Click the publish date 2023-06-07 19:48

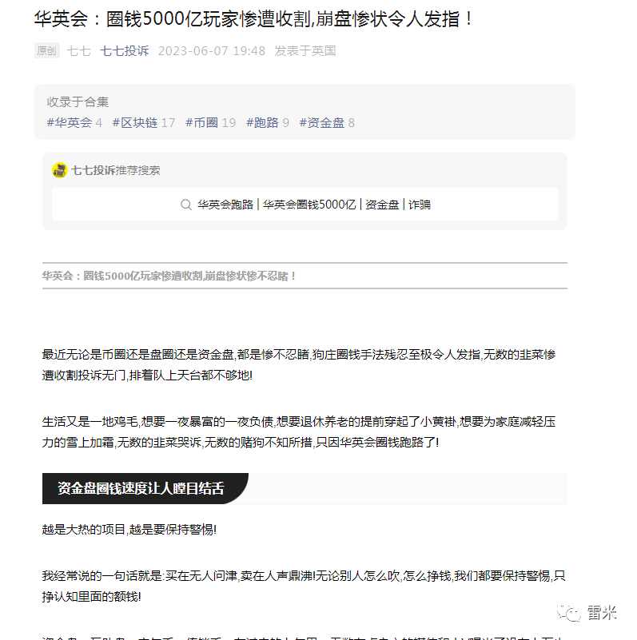point(212,51)
